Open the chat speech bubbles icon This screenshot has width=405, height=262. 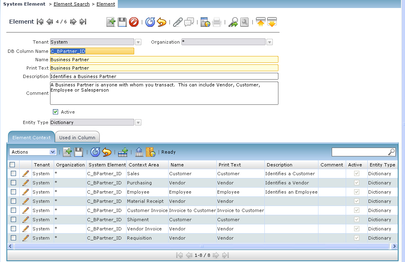[x=189, y=22]
